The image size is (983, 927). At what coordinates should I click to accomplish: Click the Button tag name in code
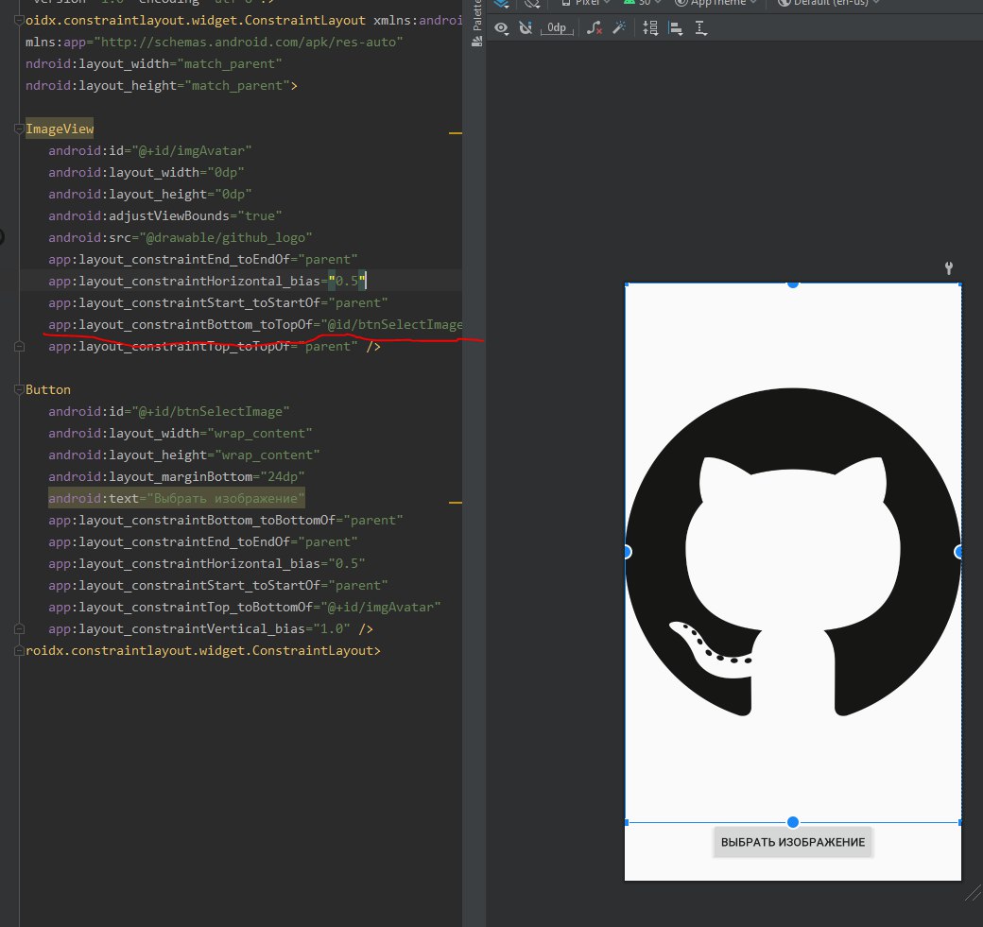(x=48, y=389)
